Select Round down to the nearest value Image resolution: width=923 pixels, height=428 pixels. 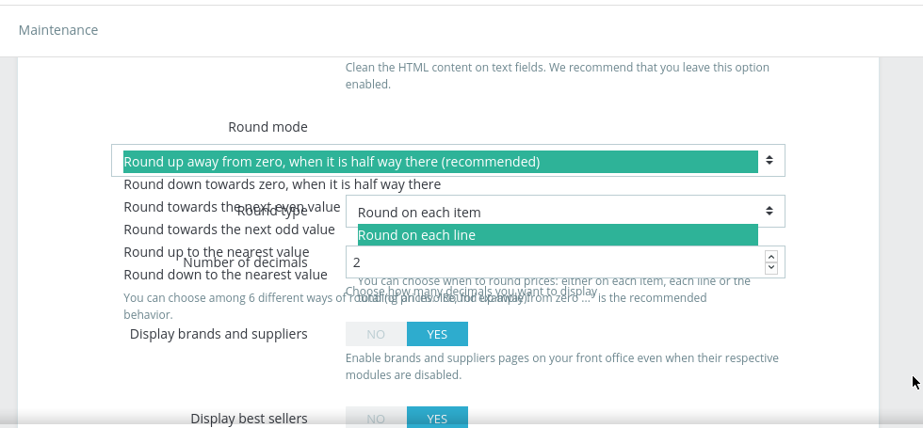pos(225,275)
